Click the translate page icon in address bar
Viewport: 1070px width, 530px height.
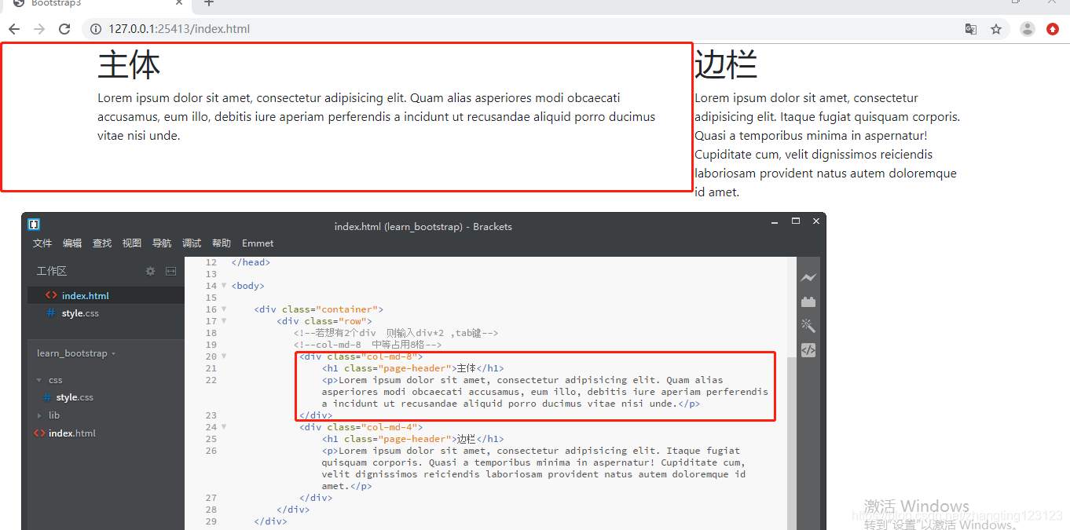pyautogui.click(x=971, y=29)
